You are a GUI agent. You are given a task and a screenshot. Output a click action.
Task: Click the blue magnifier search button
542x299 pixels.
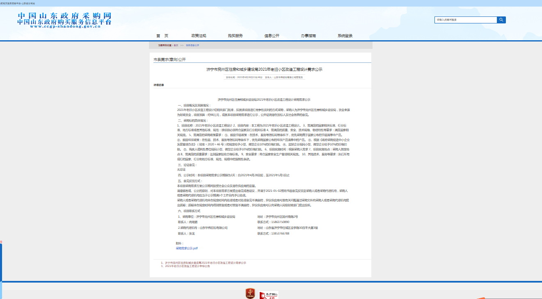(x=501, y=20)
